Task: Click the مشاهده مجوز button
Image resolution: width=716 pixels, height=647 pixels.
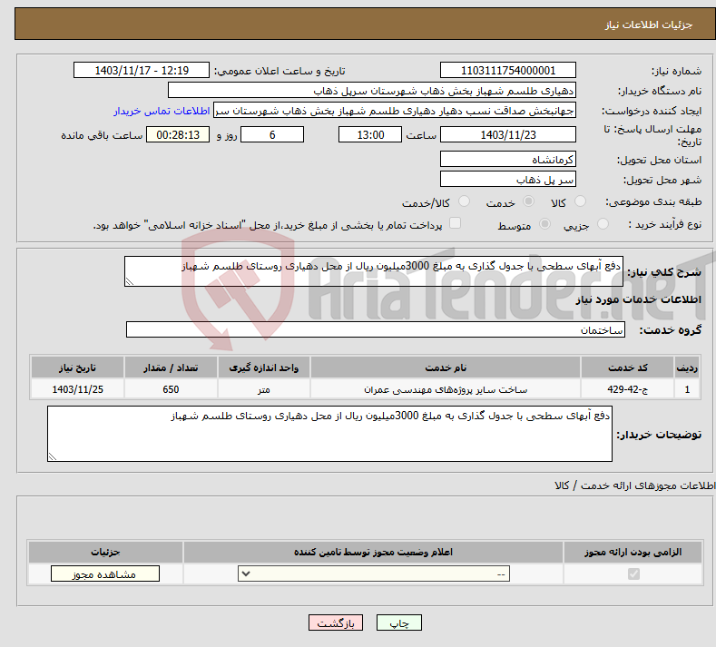Action: (x=105, y=573)
